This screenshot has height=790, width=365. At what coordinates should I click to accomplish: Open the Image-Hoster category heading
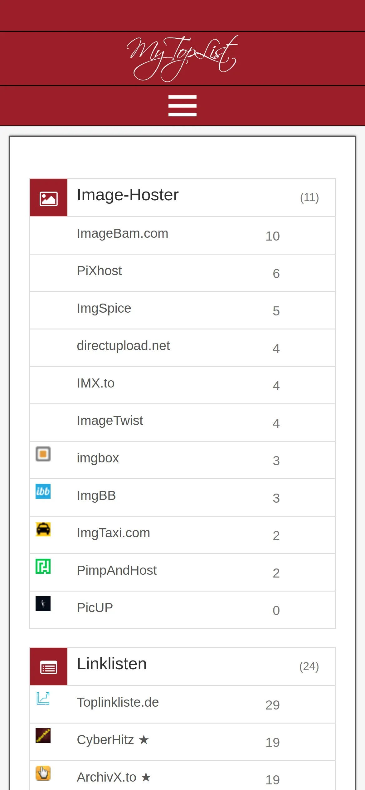[128, 195]
